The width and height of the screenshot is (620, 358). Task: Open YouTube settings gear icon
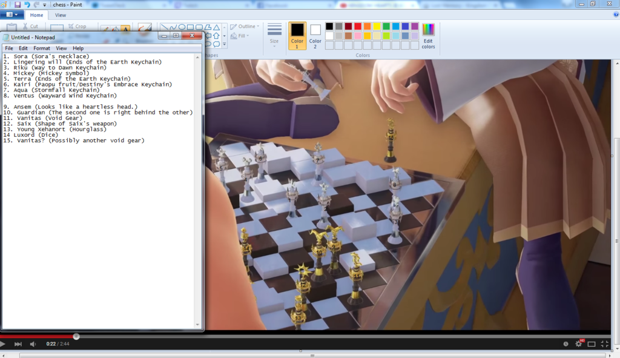578,344
